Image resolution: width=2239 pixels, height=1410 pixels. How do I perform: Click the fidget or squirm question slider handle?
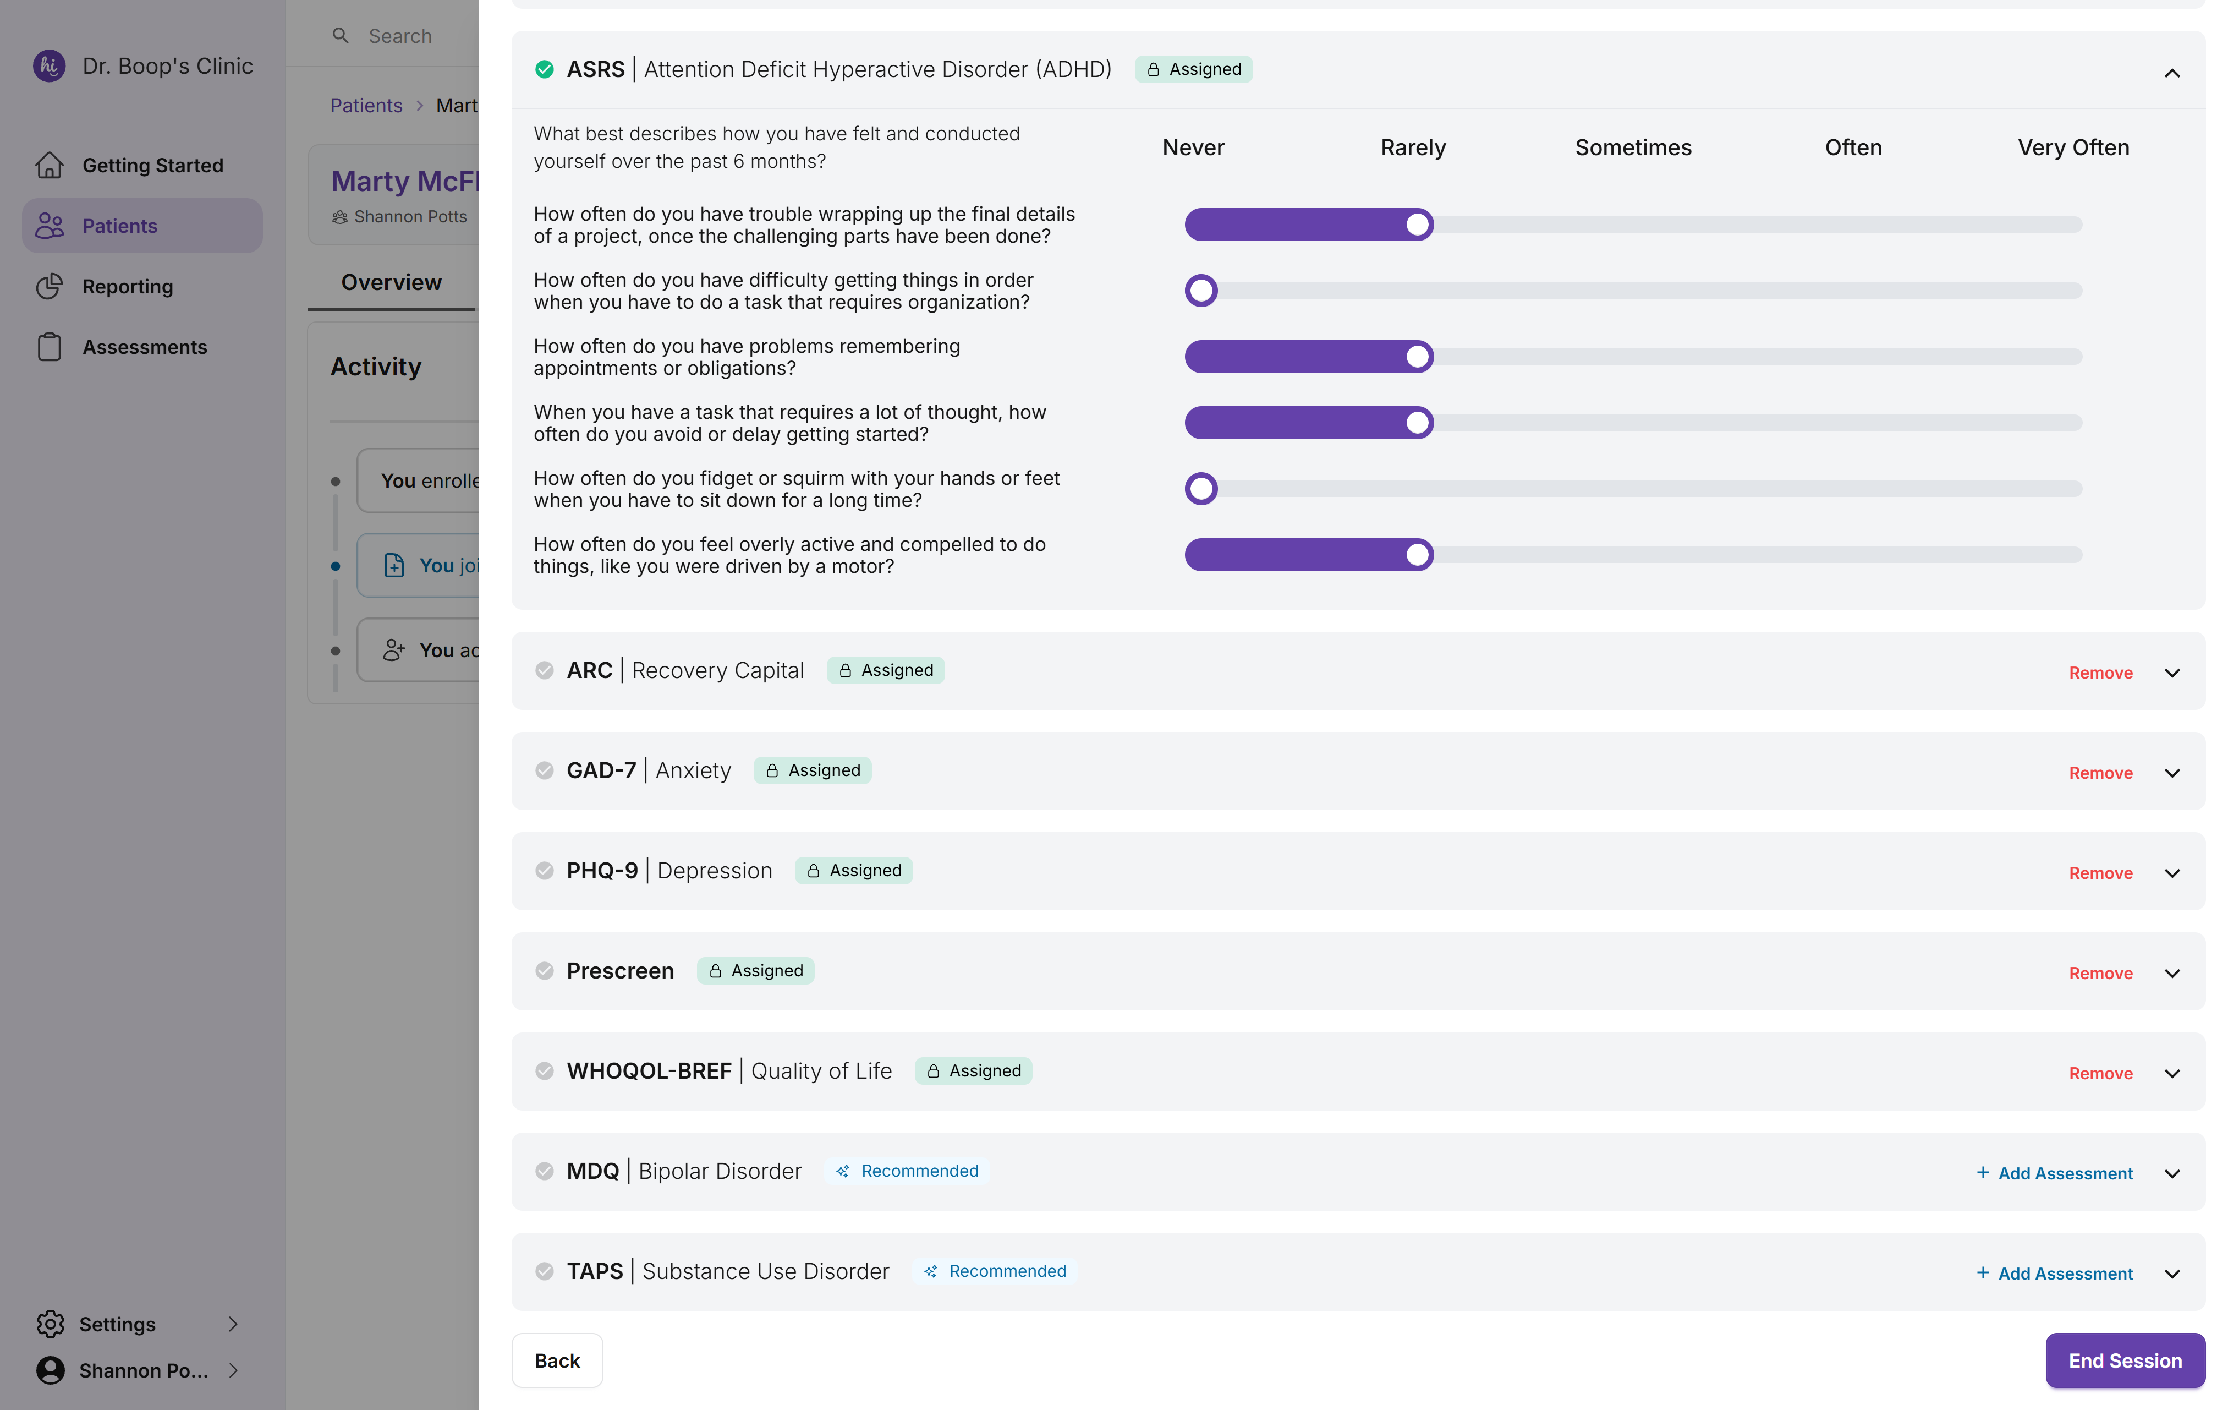point(1201,488)
